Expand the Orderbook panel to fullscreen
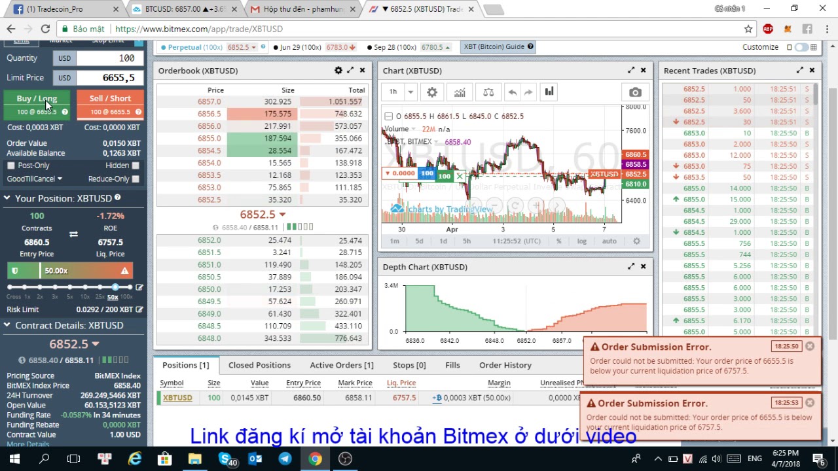This screenshot has width=838, height=471. (350, 71)
